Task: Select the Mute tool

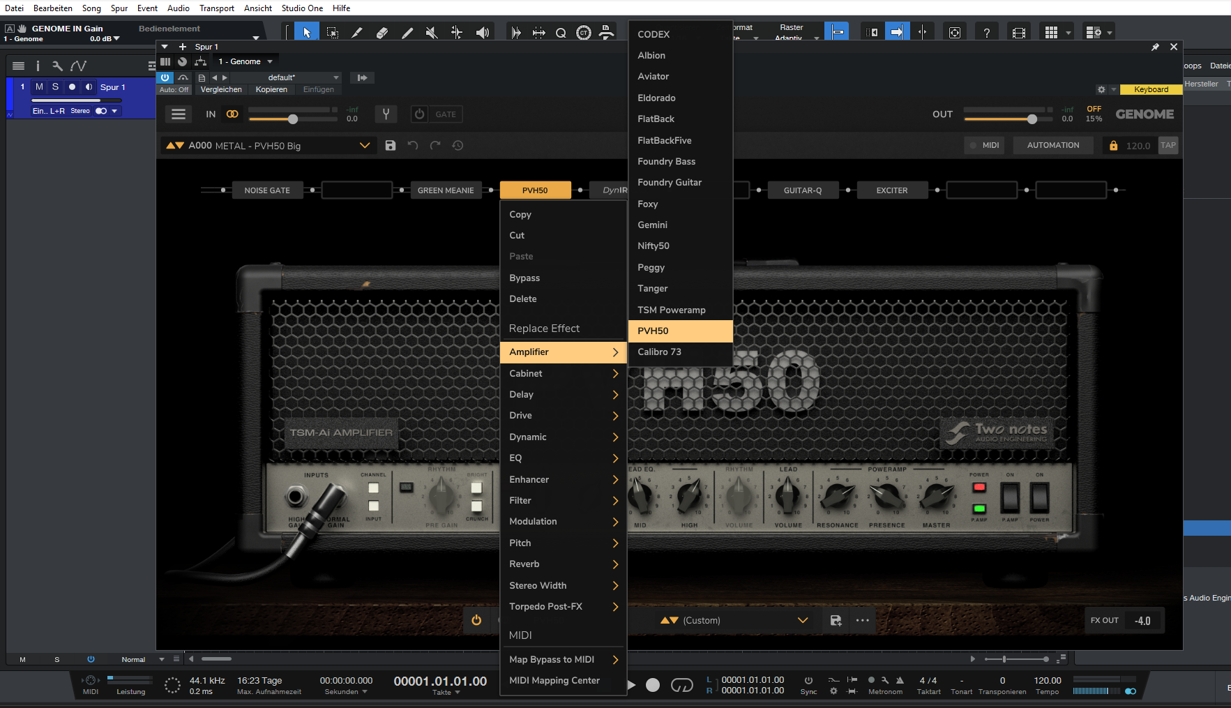Action: pyautogui.click(x=432, y=33)
